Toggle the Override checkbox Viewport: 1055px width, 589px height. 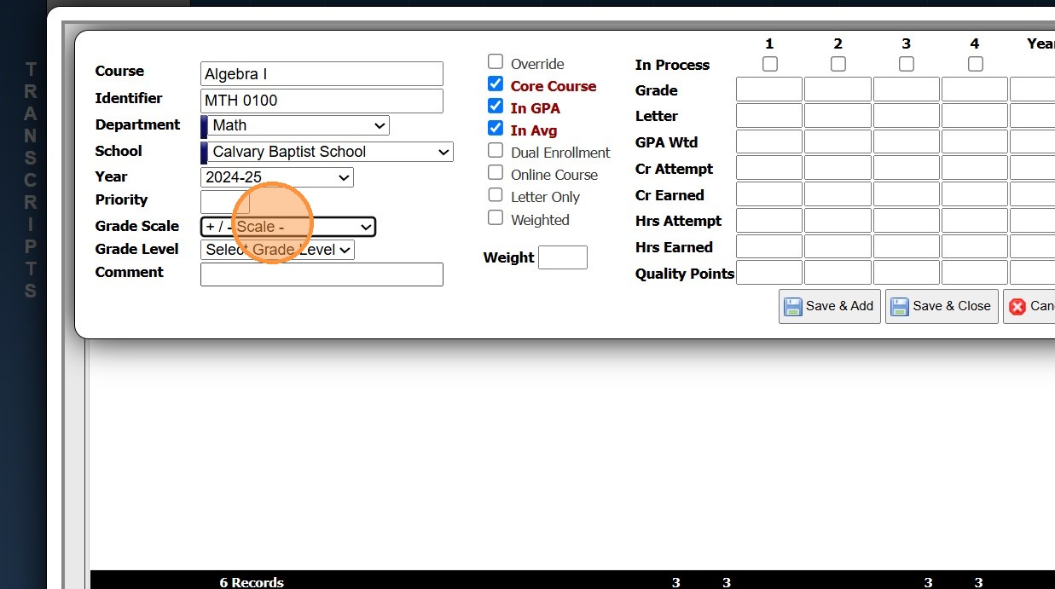point(496,61)
